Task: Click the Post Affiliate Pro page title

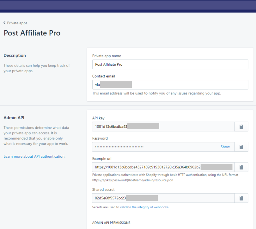Action: click(x=32, y=33)
